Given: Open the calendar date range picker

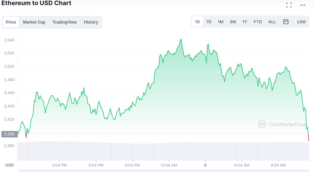Looking at the screenshot, I should coord(286,22).
